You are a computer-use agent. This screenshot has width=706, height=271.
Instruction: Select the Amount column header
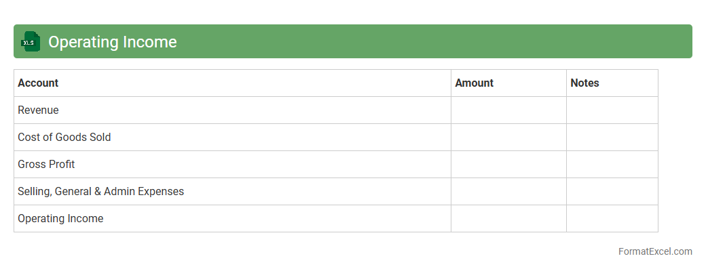474,83
